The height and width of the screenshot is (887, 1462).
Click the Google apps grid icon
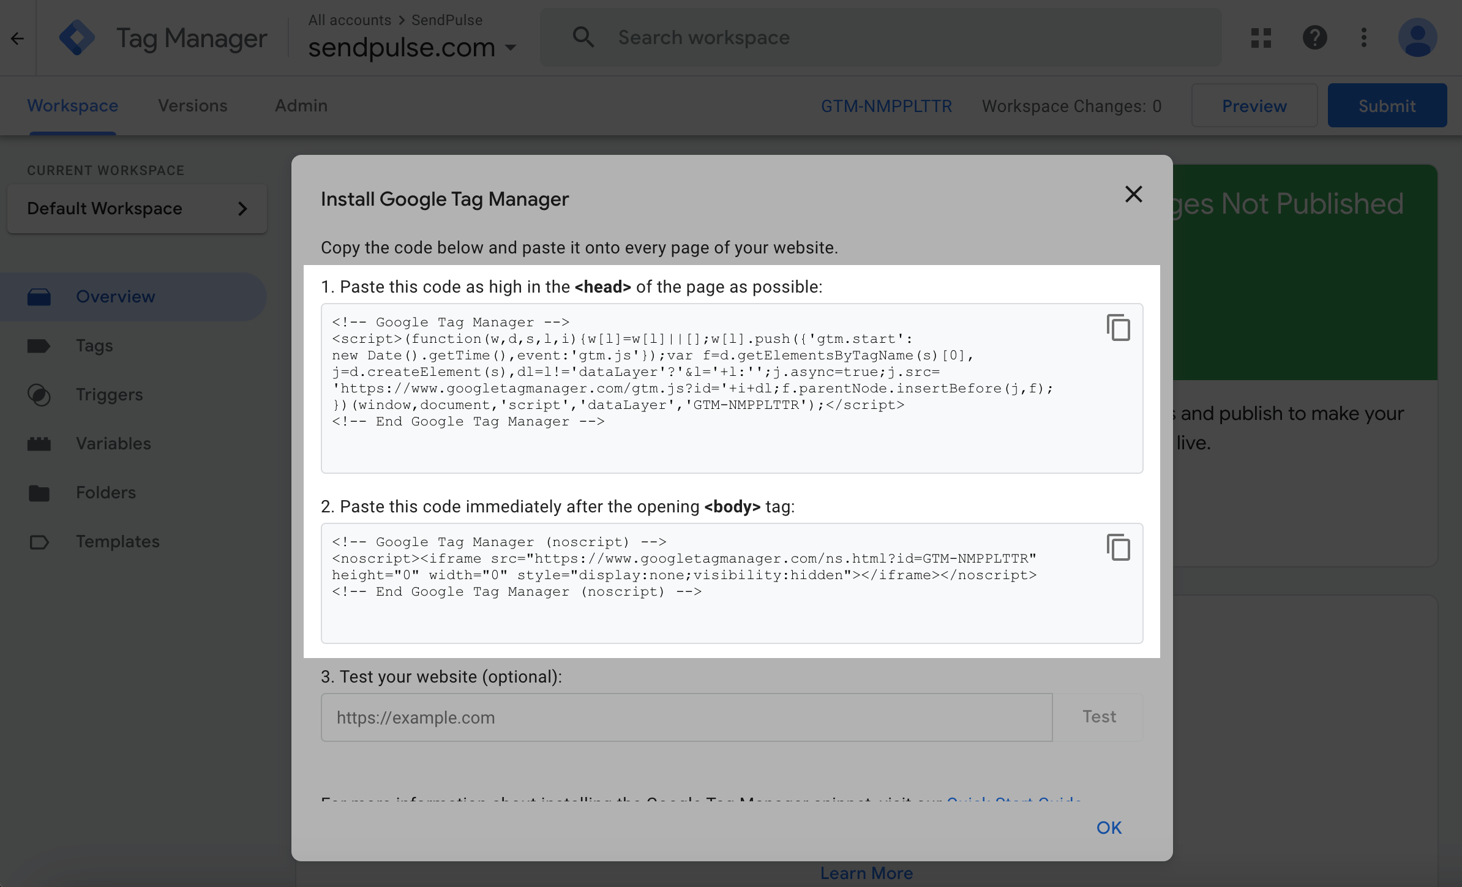pyautogui.click(x=1261, y=38)
